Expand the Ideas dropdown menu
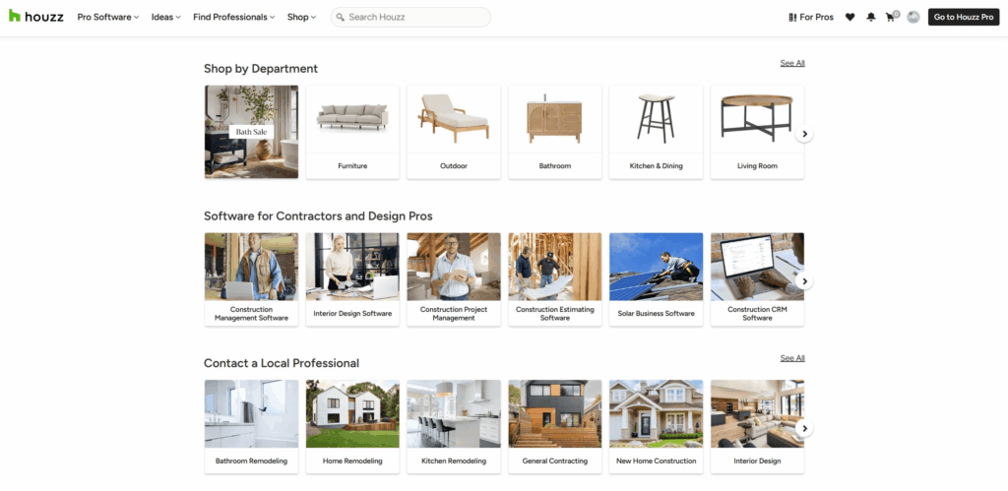The image size is (1008, 491). coord(166,17)
